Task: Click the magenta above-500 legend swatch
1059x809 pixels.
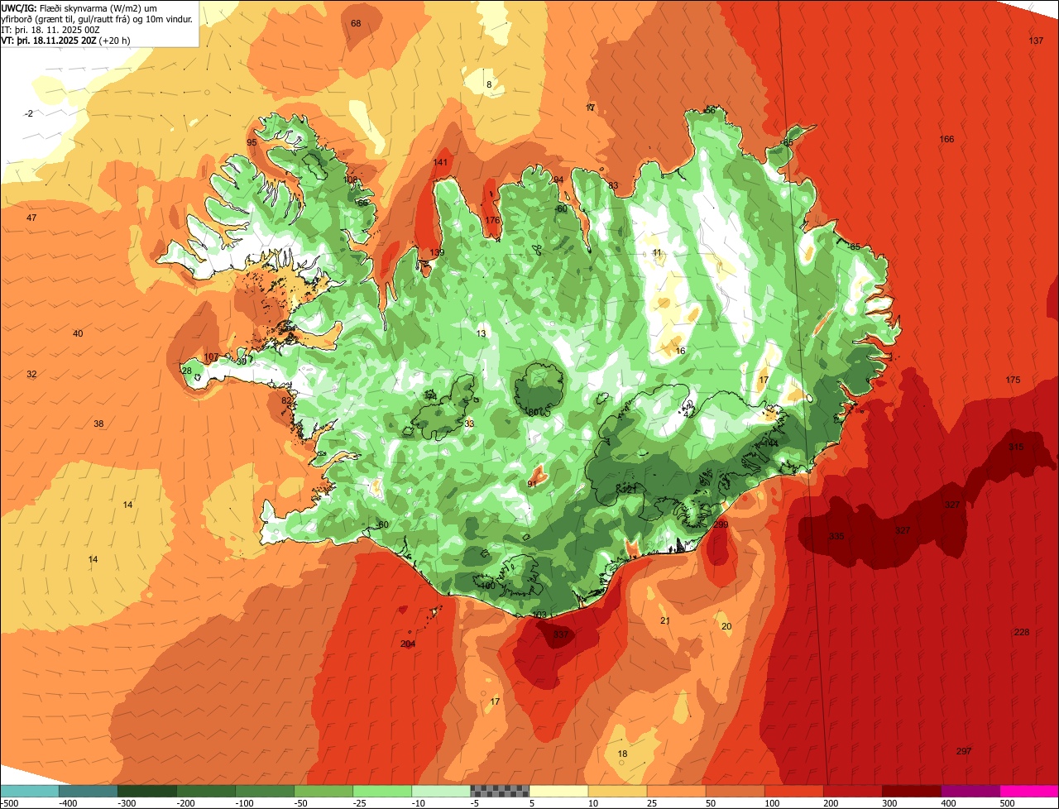Action: pos(1029,791)
